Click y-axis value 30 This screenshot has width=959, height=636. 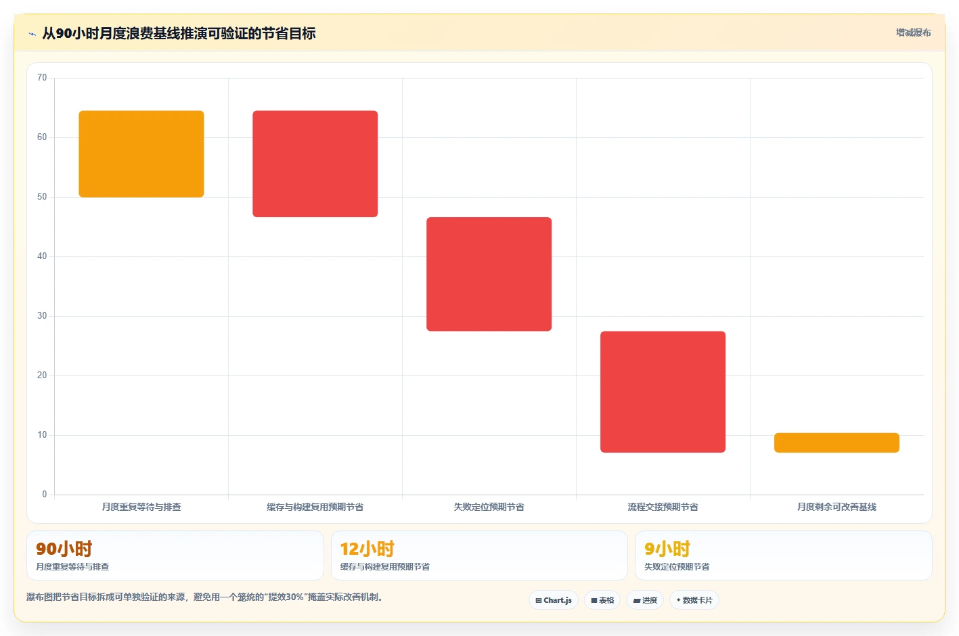coord(42,316)
